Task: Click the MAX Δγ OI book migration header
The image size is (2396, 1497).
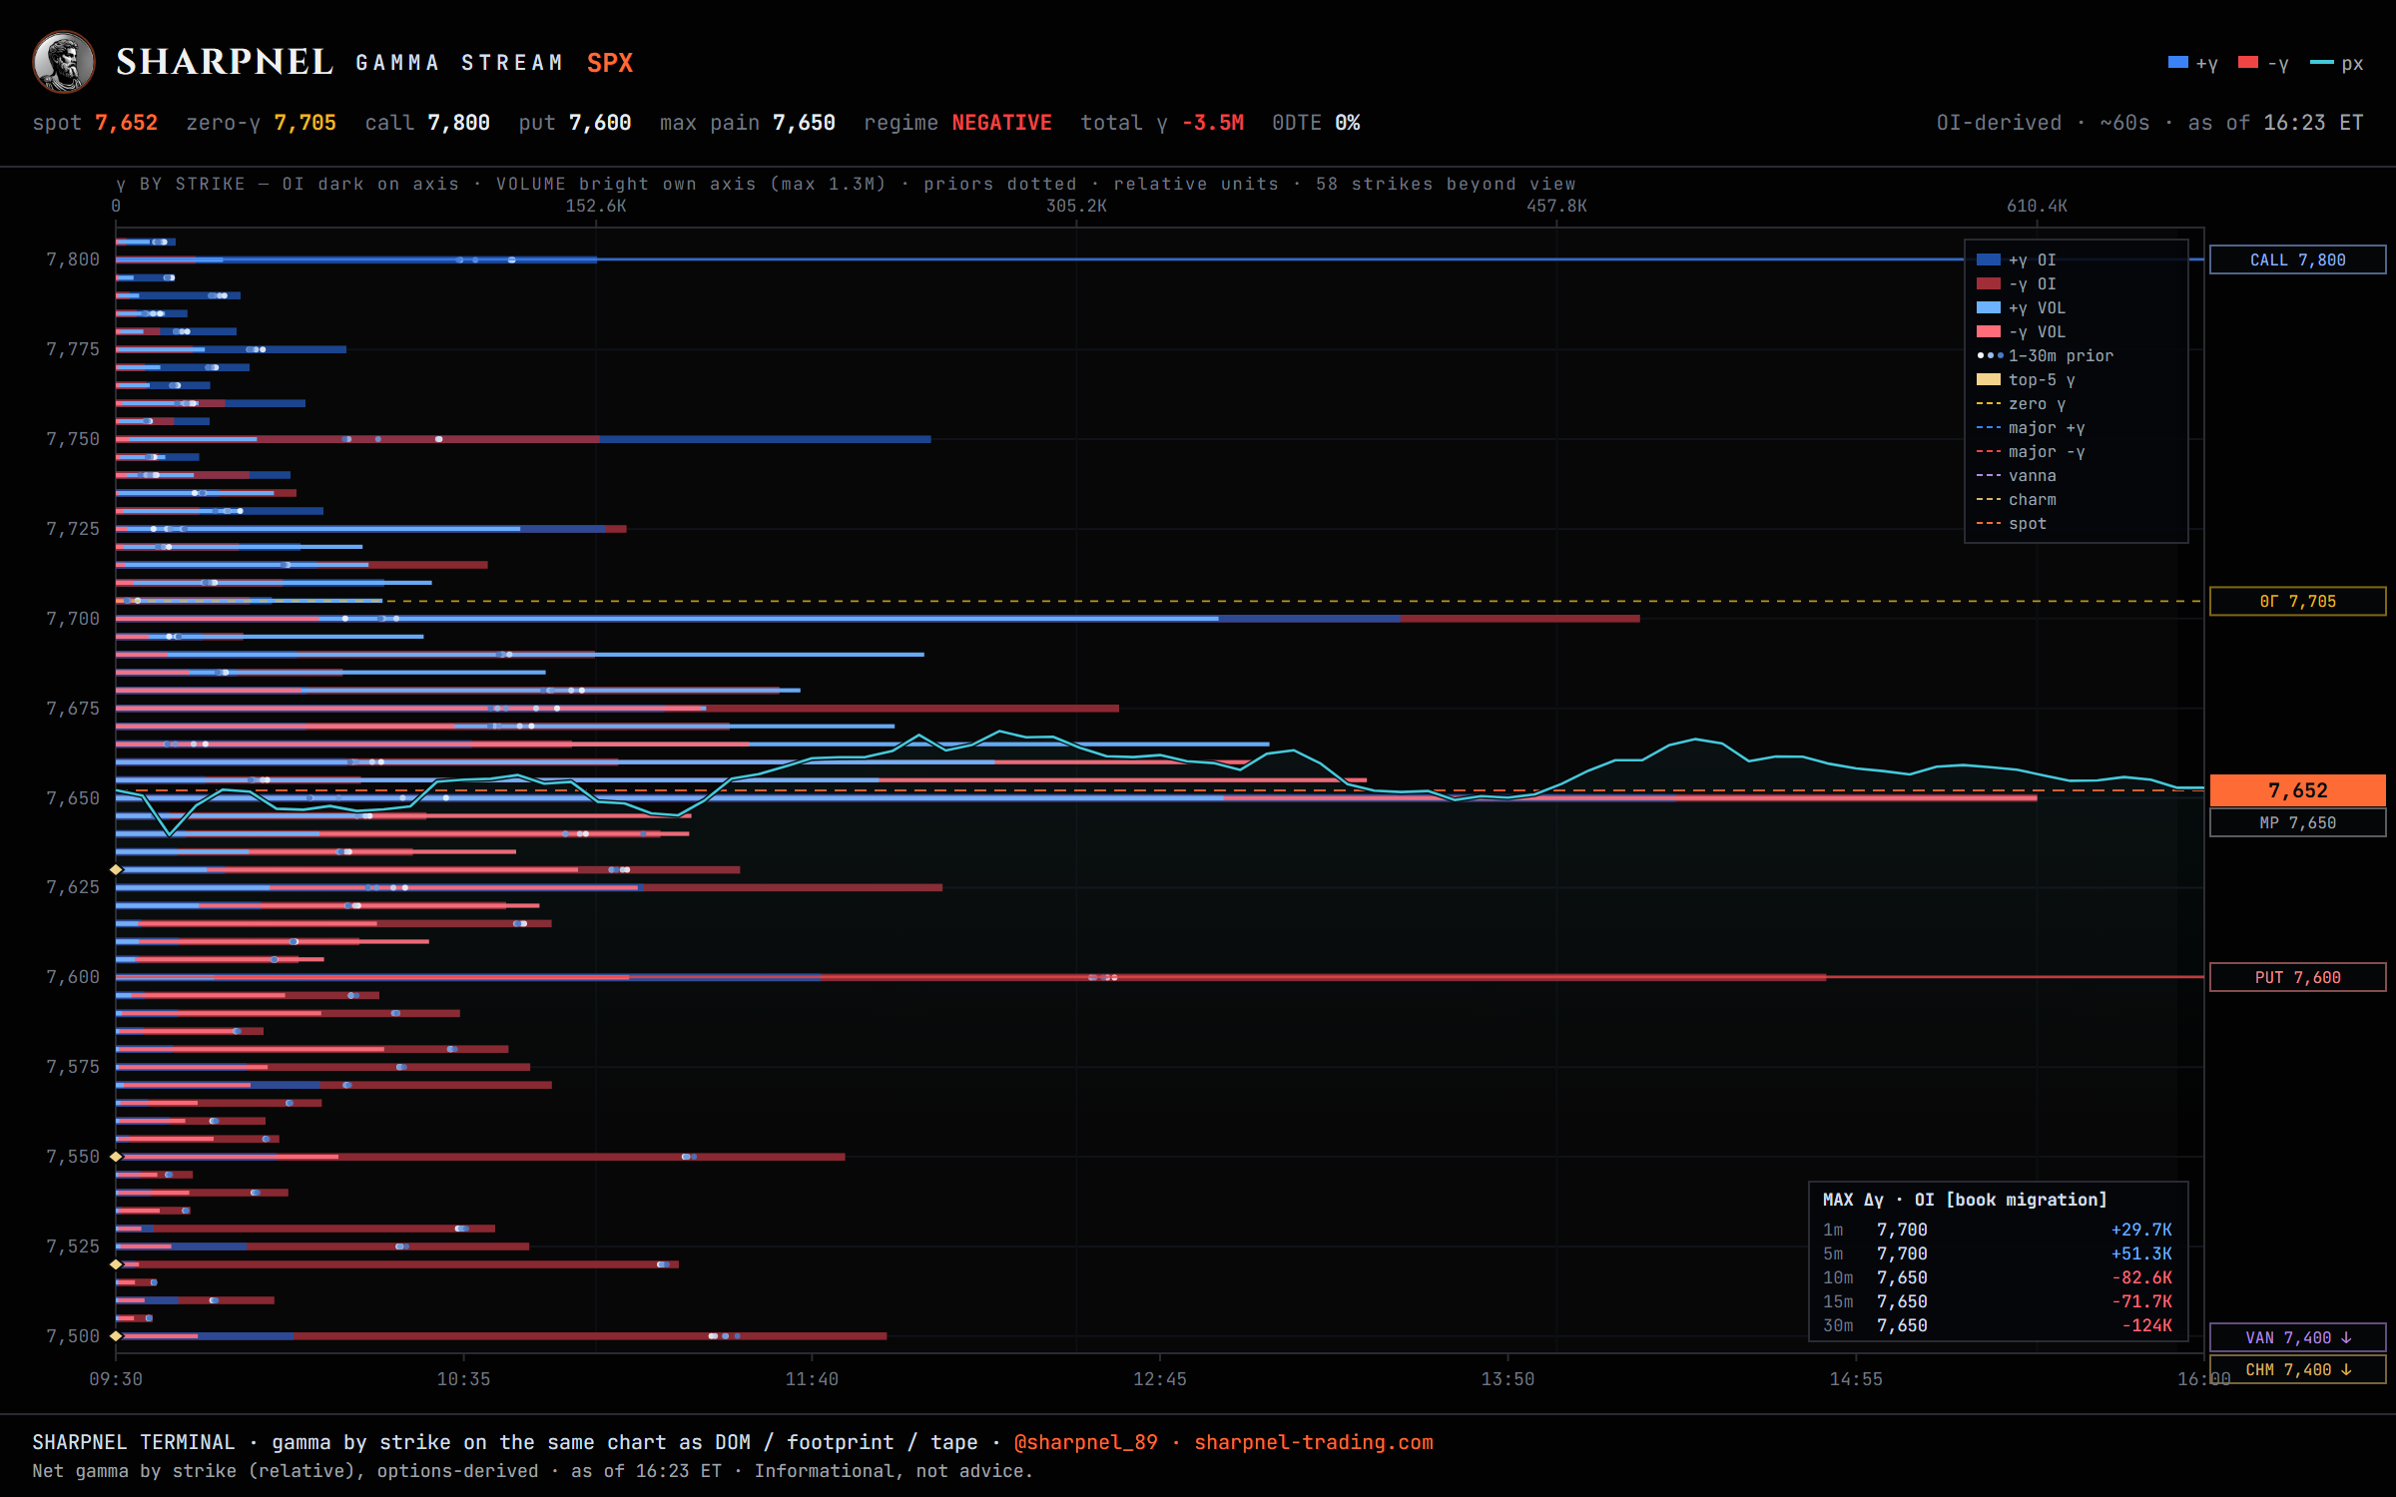Action: pyautogui.click(x=1965, y=1200)
